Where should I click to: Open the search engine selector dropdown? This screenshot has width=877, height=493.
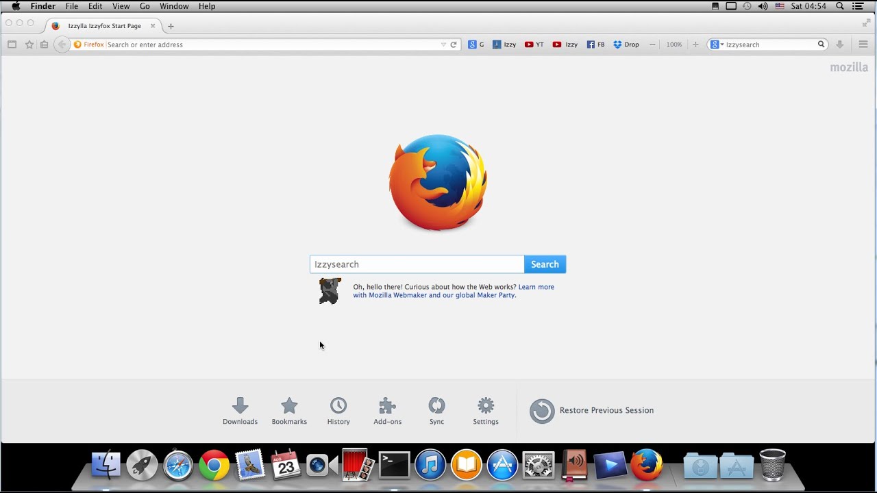coord(717,45)
